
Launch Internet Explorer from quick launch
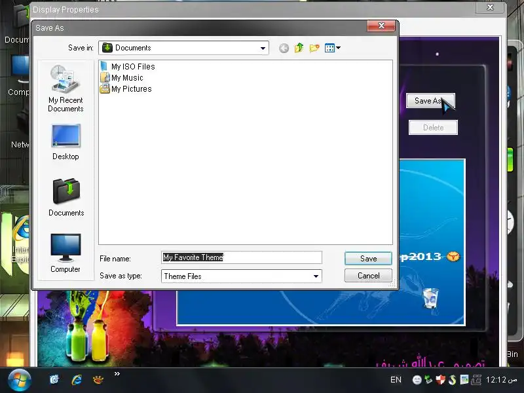pos(77,380)
